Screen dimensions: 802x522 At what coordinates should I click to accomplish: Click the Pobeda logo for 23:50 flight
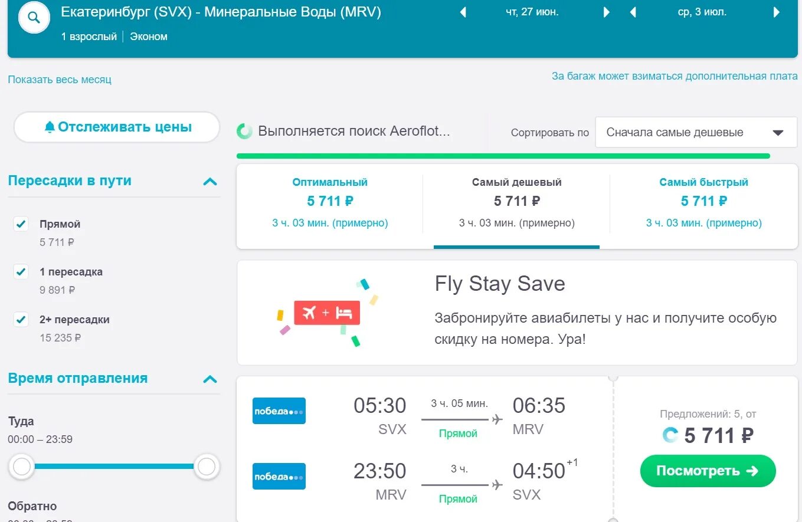(279, 476)
